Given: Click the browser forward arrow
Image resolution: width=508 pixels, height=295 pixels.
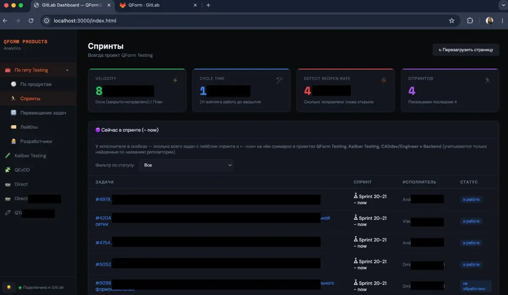Looking at the screenshot, I should (18, 21).
